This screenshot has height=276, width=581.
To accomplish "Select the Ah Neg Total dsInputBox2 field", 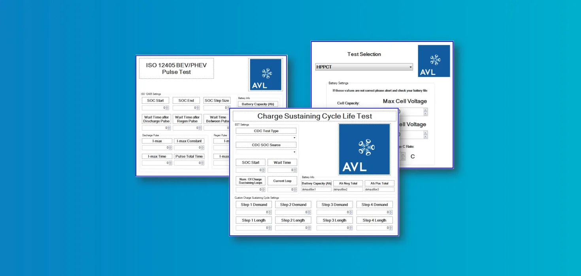I will (x=348, y=190).
